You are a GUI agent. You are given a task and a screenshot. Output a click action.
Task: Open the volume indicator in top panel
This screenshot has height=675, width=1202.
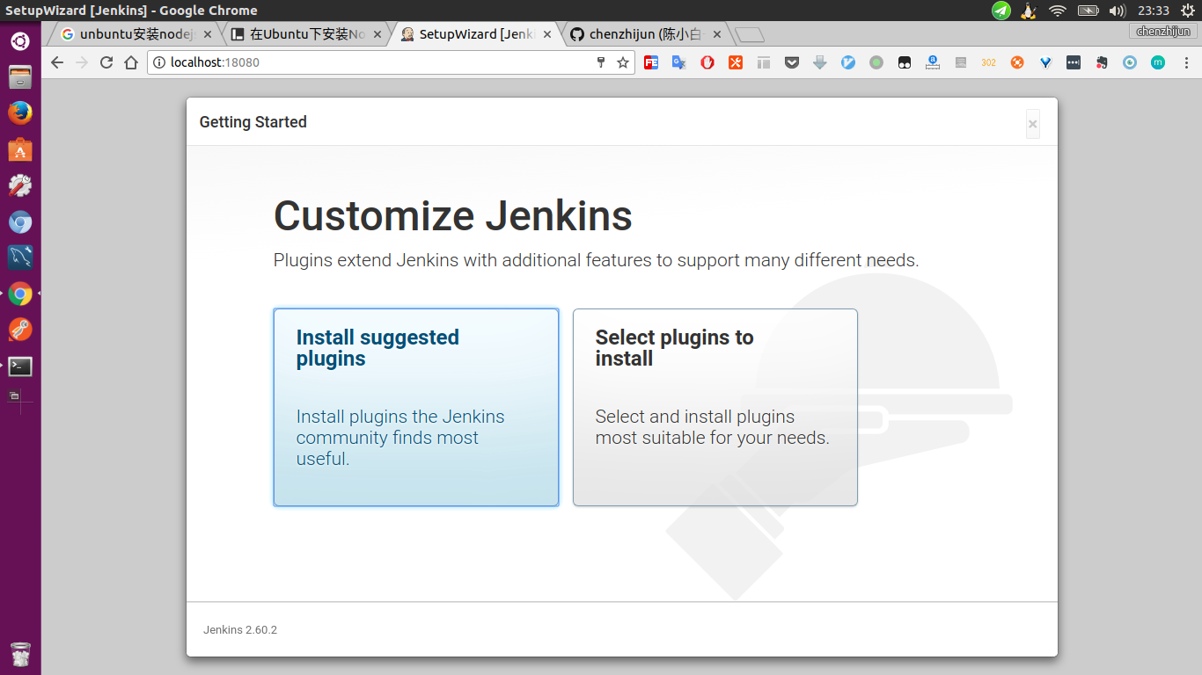1117,11
